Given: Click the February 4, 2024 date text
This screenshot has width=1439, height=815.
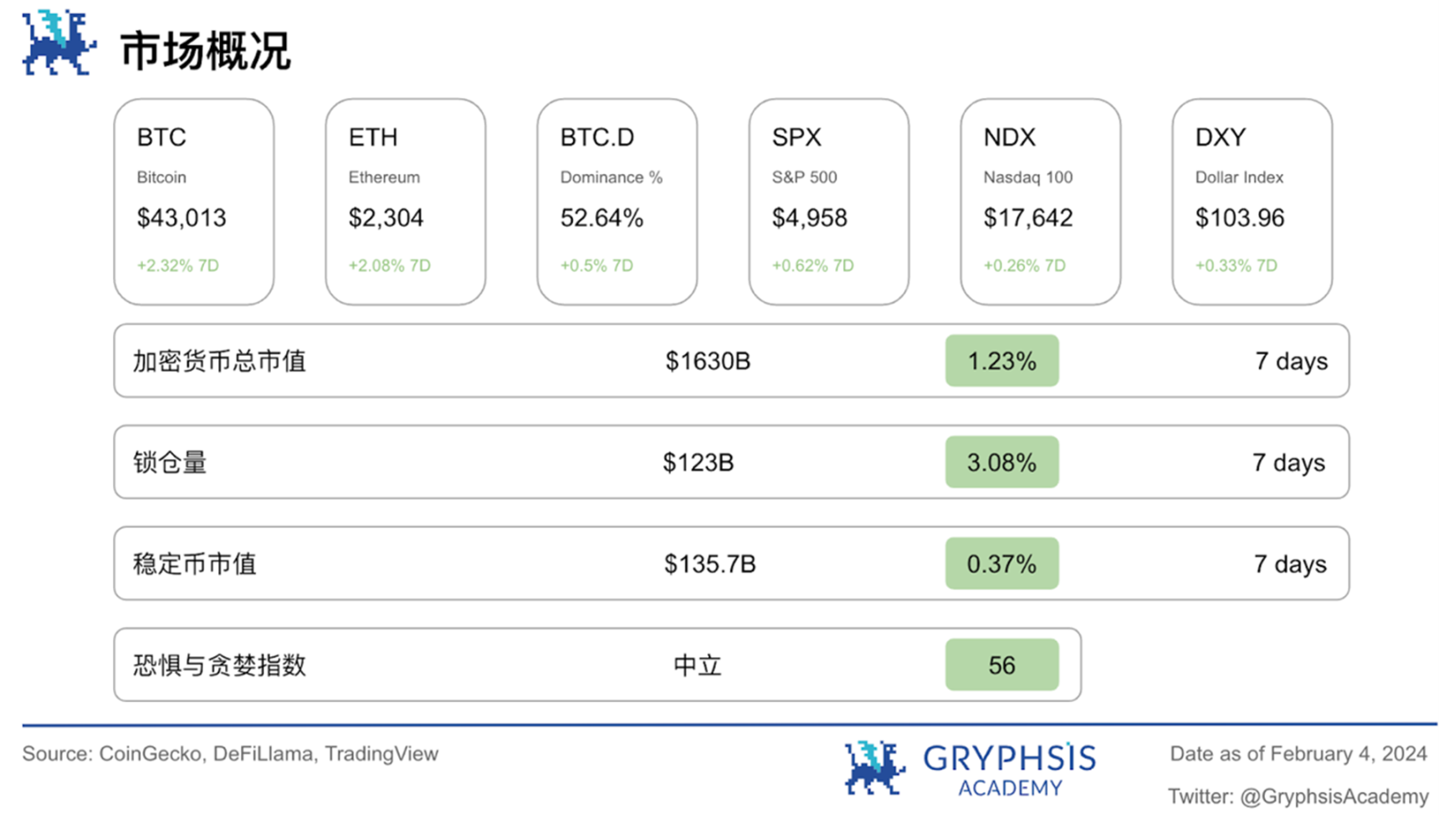Looking at the screenshot, I should click(x=1348, y=754).
